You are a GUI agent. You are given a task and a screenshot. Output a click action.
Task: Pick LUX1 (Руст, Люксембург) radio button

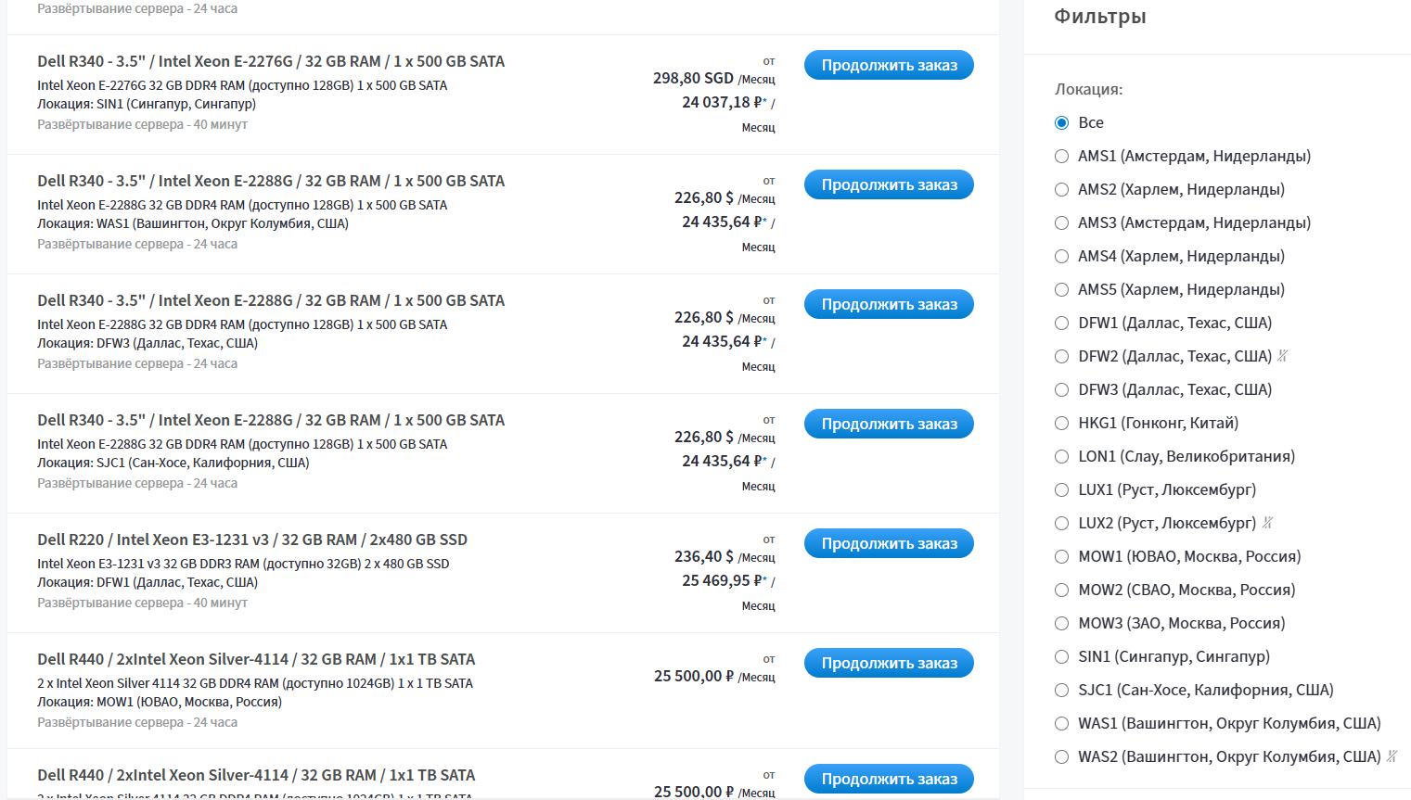(1061, 490)
